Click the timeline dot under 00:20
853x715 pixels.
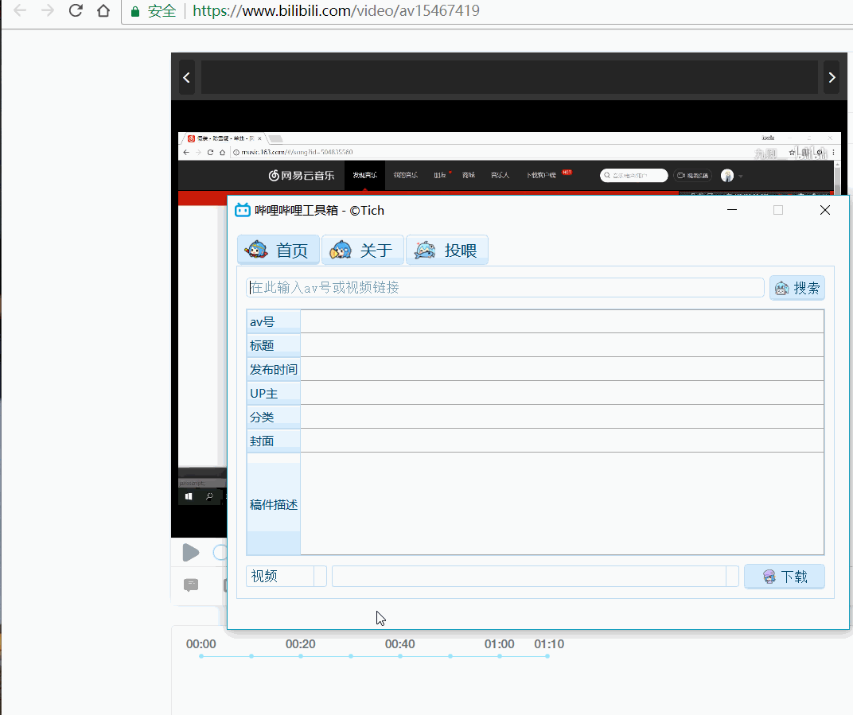click(301, 656)
